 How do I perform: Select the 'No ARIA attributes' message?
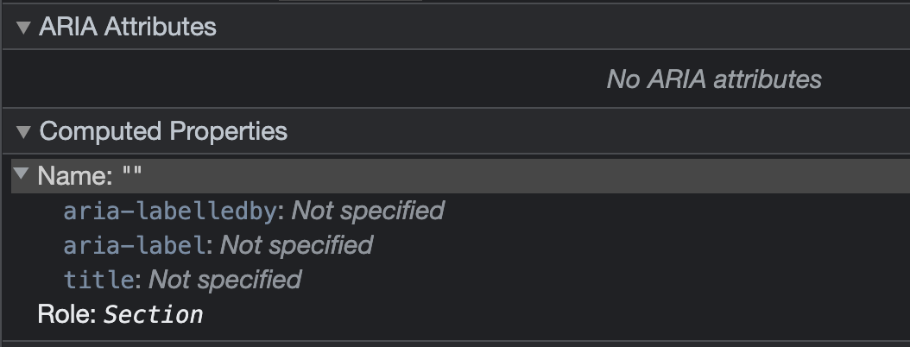(x=714, y=79)
